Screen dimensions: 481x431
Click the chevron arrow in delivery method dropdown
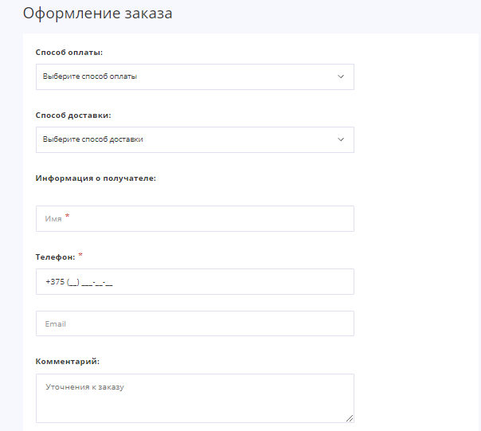pos(341,139)
